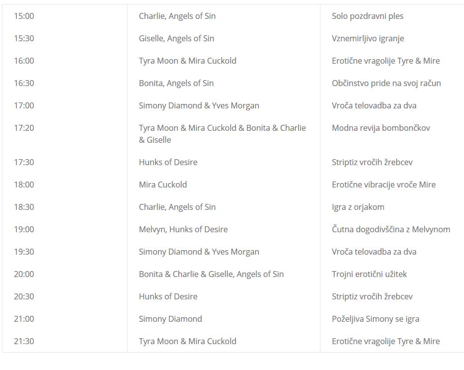The width and height of the screenshot is (464, 370).
Task: Click the 21:30 time cell
Action: (24, 341)
